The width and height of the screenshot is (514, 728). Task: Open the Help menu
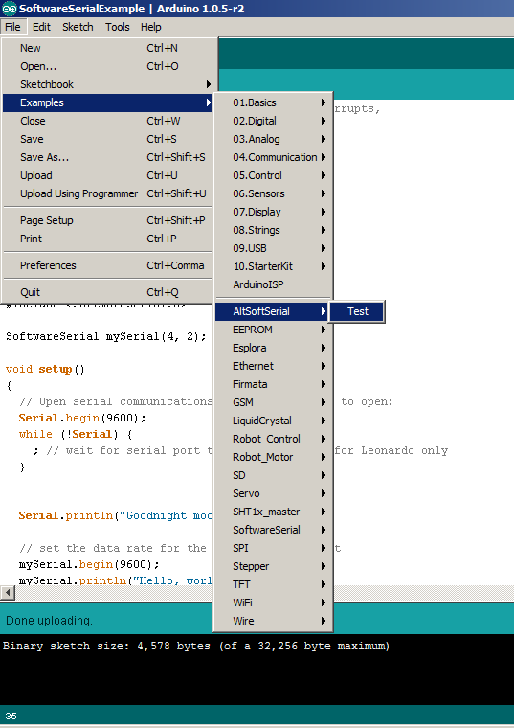tap(151, 27)
